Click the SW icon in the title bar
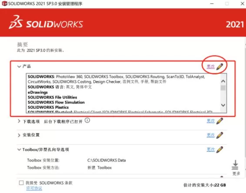The height and width of the screenshot is (193, 246). point(4,3)
